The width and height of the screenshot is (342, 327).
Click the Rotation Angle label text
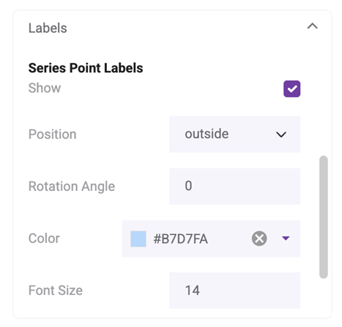pos(72,187)
